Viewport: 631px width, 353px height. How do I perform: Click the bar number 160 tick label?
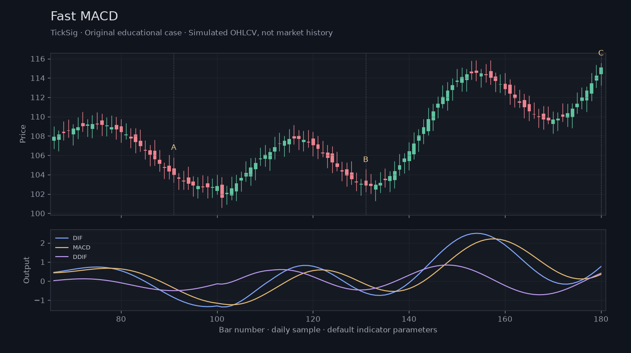click(x=505, y=319)
